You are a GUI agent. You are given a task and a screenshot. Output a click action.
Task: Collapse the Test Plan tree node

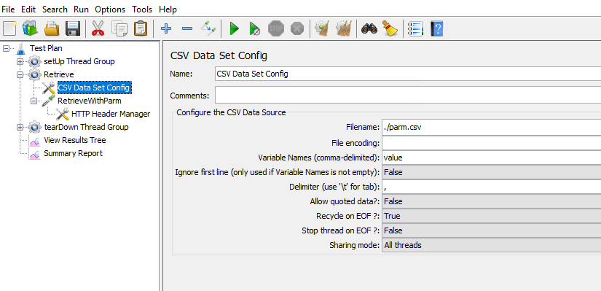[6, 48]
